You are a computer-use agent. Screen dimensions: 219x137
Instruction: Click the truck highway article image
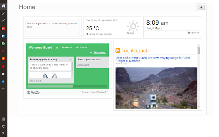(156, 88)
